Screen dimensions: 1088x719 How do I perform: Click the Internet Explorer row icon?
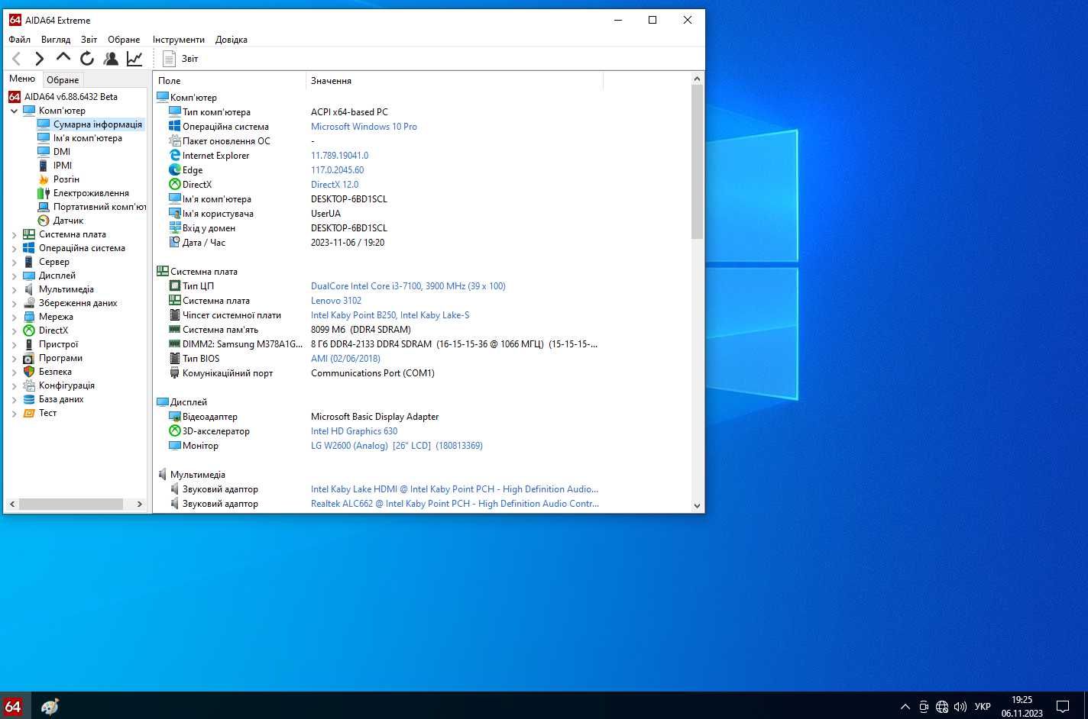[175, 156]
